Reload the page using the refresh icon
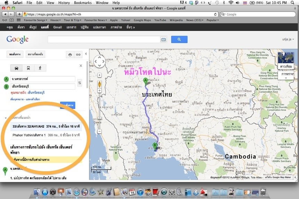 click(215, 14)
